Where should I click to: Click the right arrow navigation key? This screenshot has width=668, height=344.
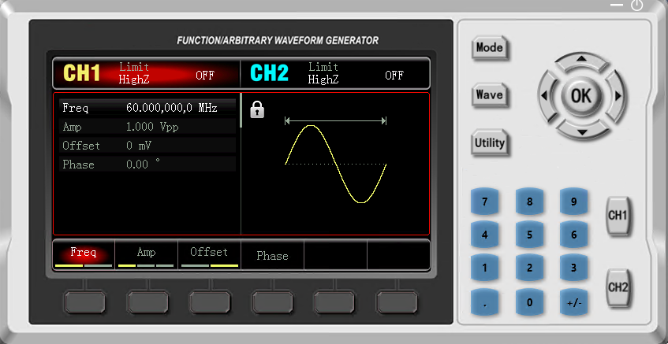[x=617, y=96]
